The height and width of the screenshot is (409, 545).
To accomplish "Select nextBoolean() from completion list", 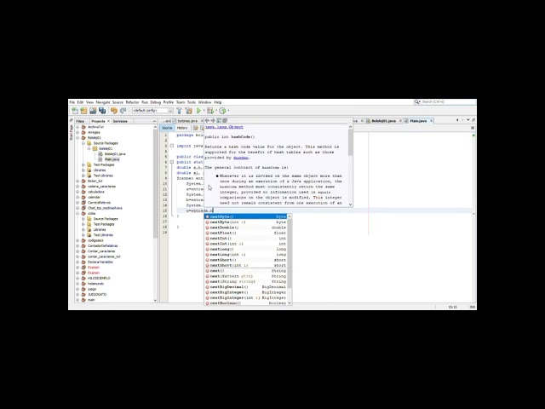I will (246, 303).
